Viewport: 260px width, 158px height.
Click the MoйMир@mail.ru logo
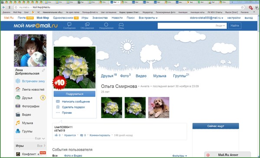coord(36,26)
